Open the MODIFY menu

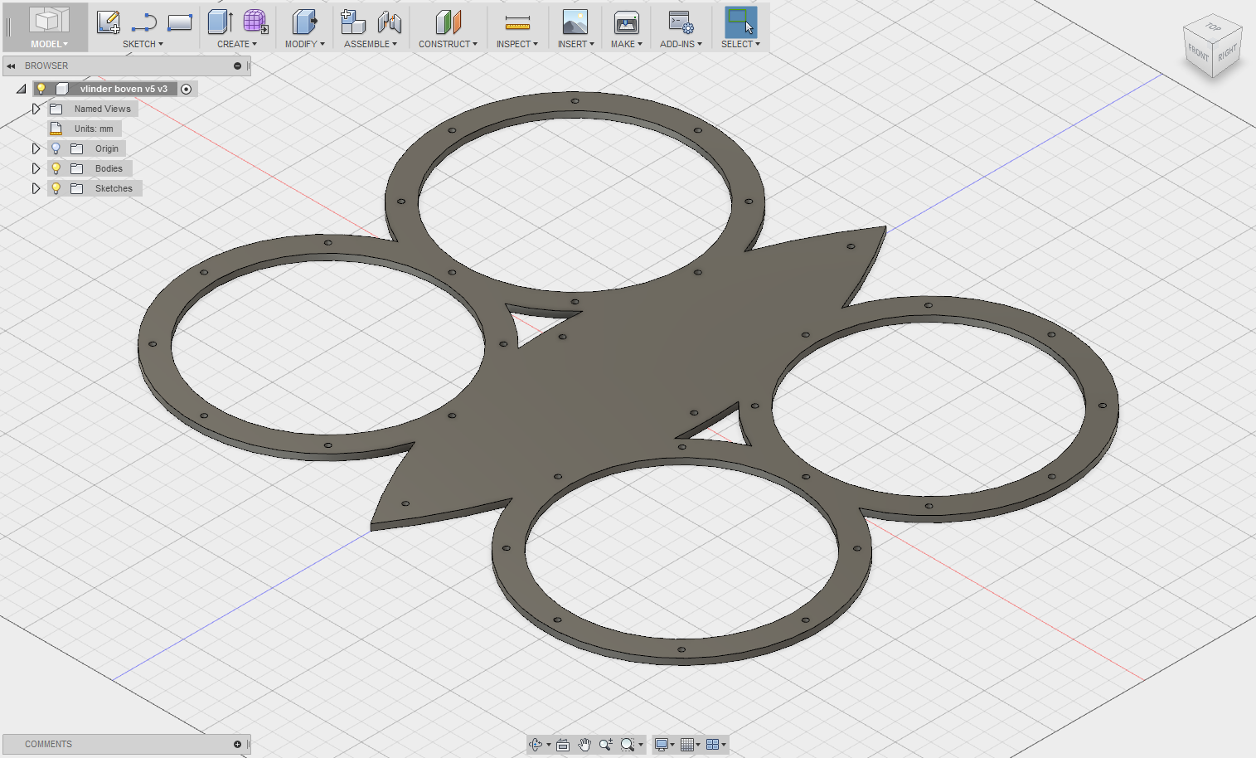coord(305,44)
